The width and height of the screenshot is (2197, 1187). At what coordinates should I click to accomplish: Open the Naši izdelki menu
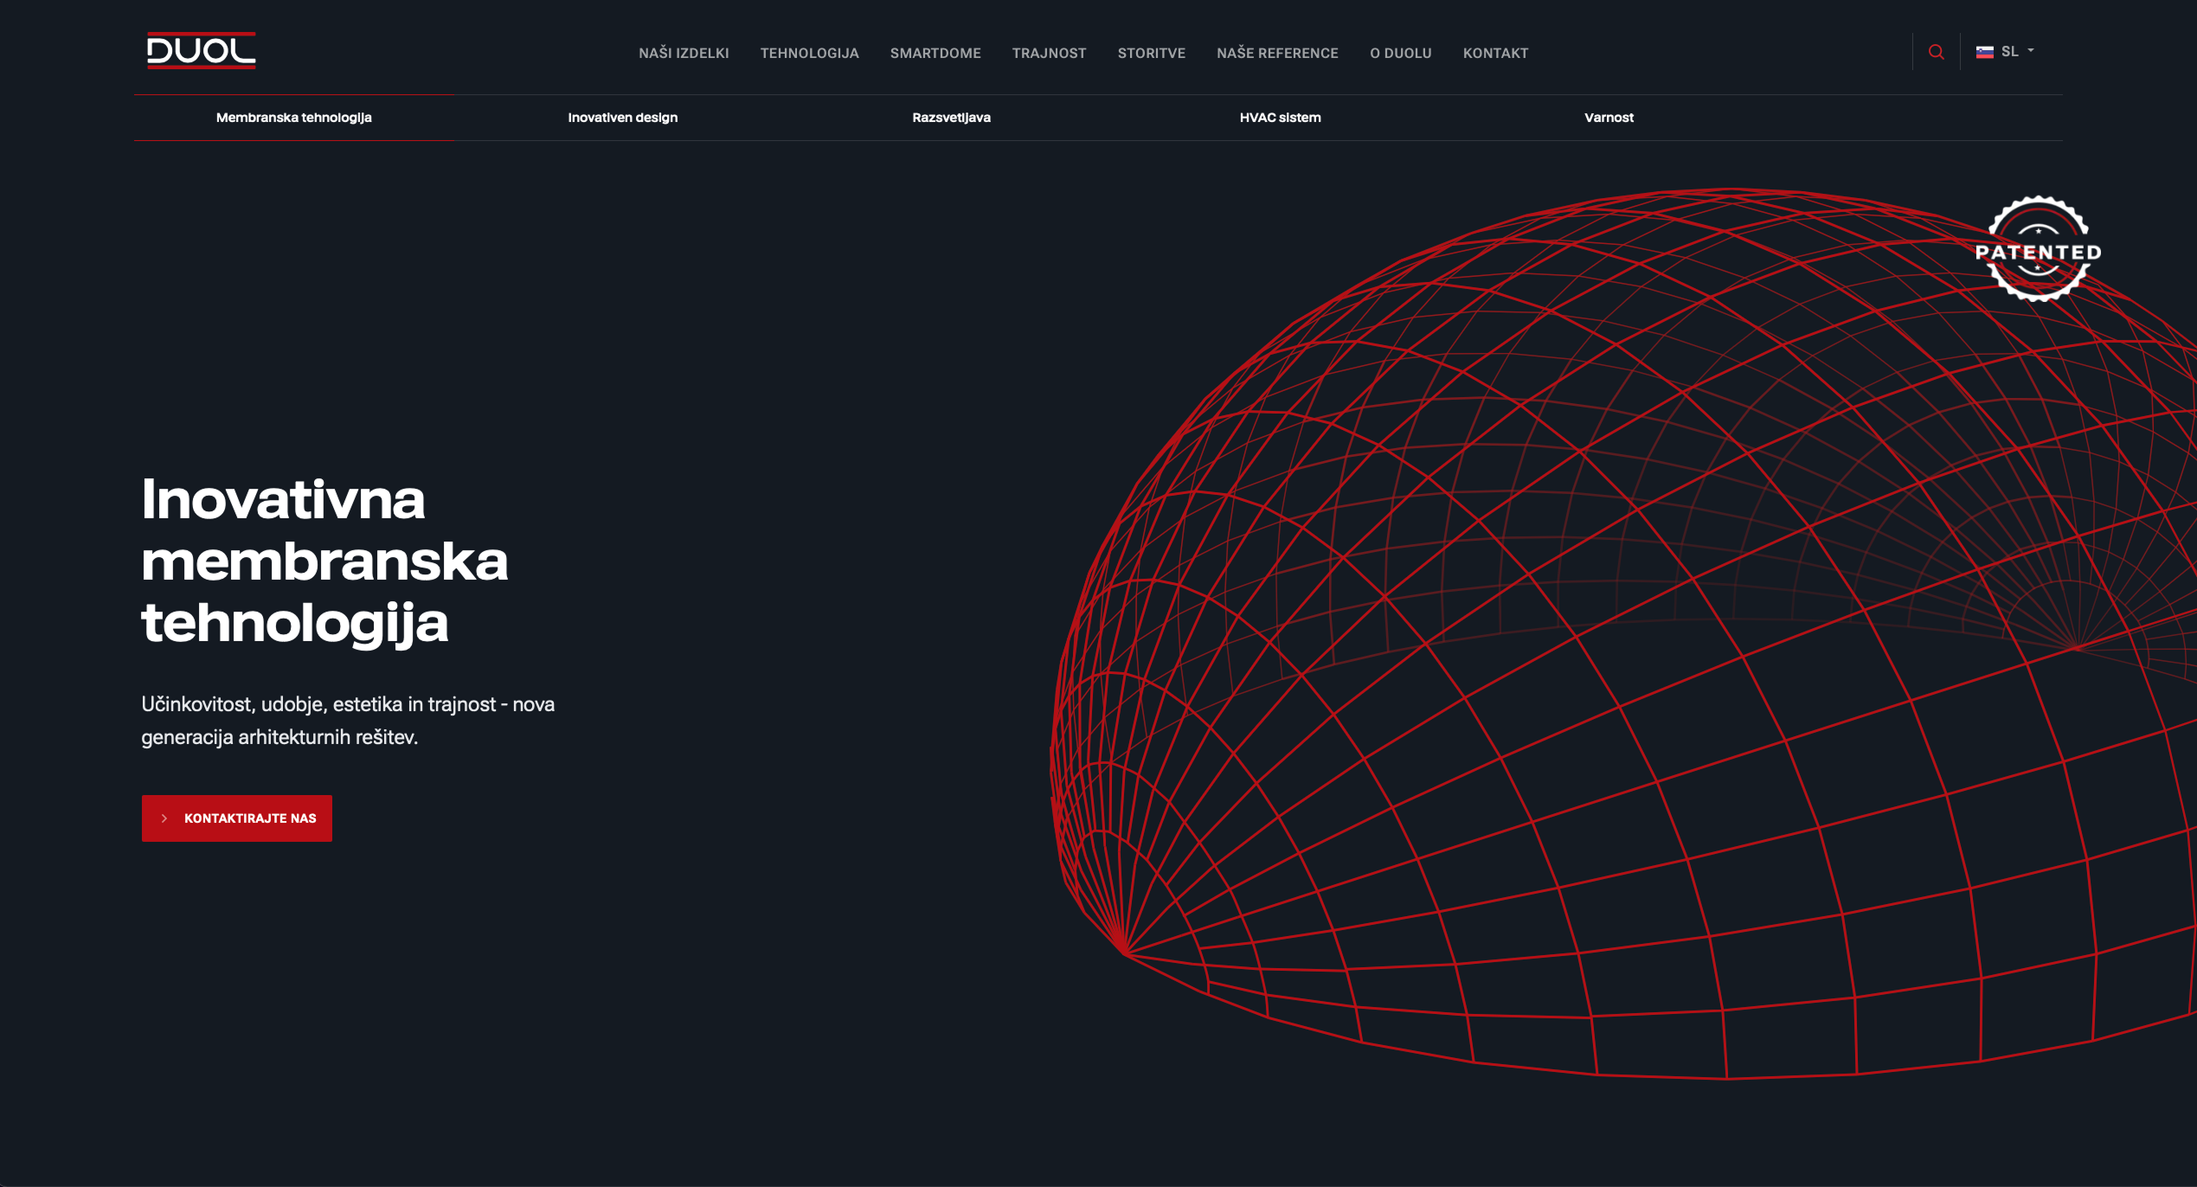[684, 53]
